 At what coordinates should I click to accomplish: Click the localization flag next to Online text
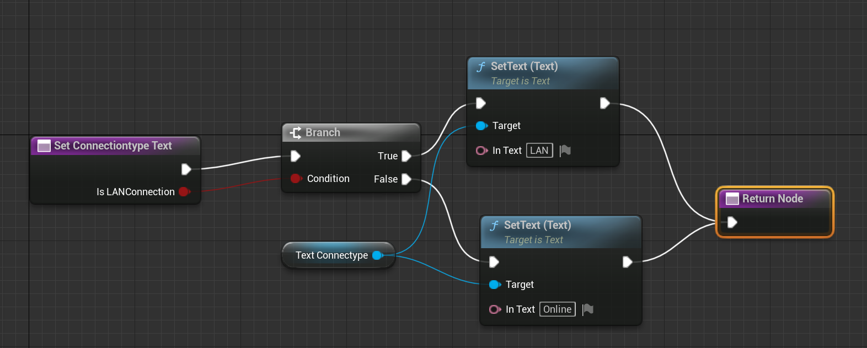(x=588, y=309)
